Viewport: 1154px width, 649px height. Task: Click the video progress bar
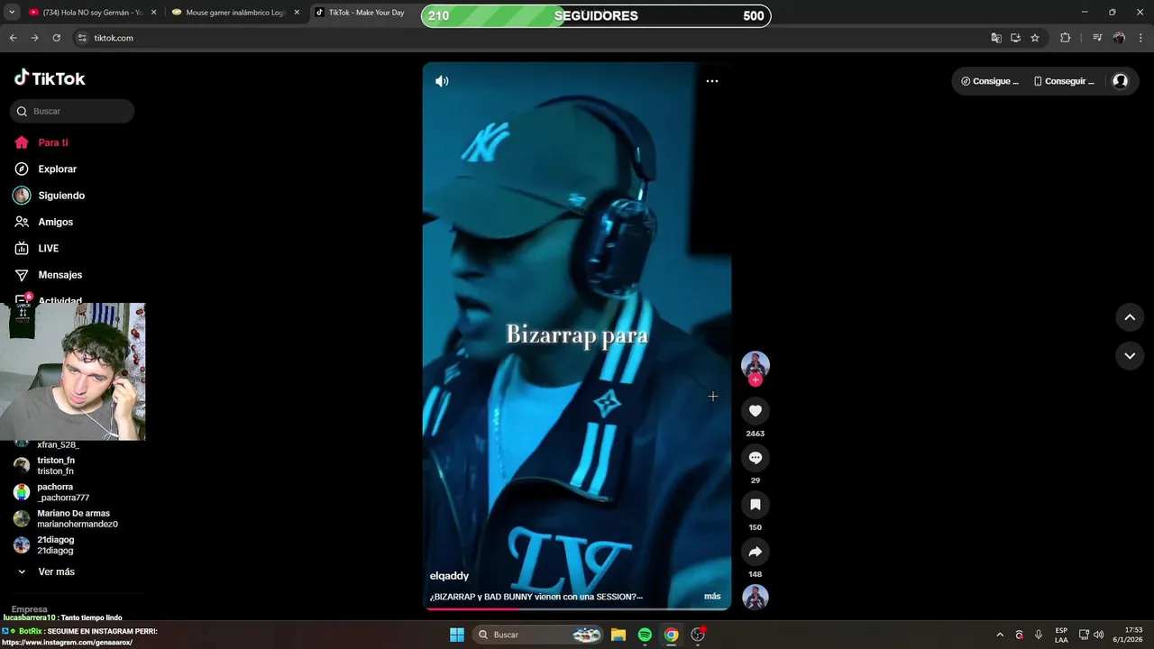pos(577,608)
